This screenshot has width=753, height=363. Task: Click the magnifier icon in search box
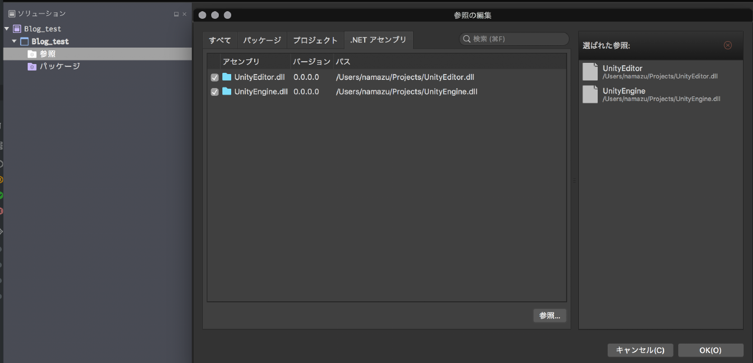click(x=467, y=39)
